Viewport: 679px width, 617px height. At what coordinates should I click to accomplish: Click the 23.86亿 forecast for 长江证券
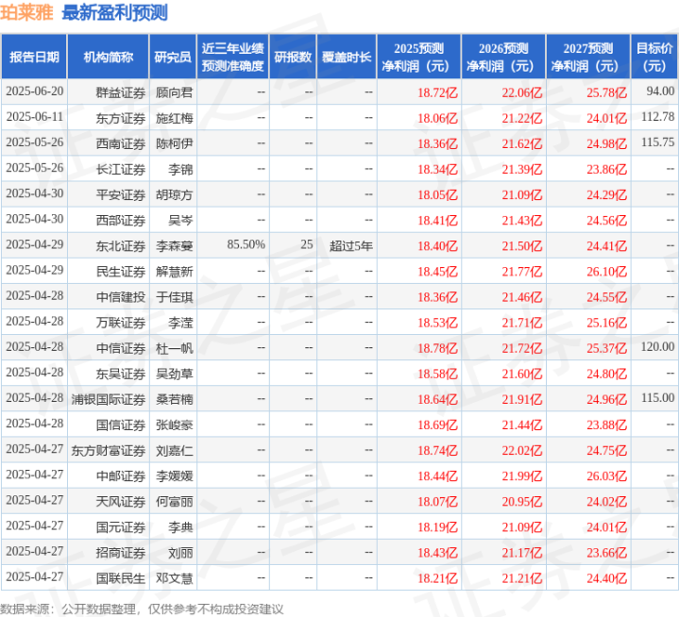click(606, 169)
